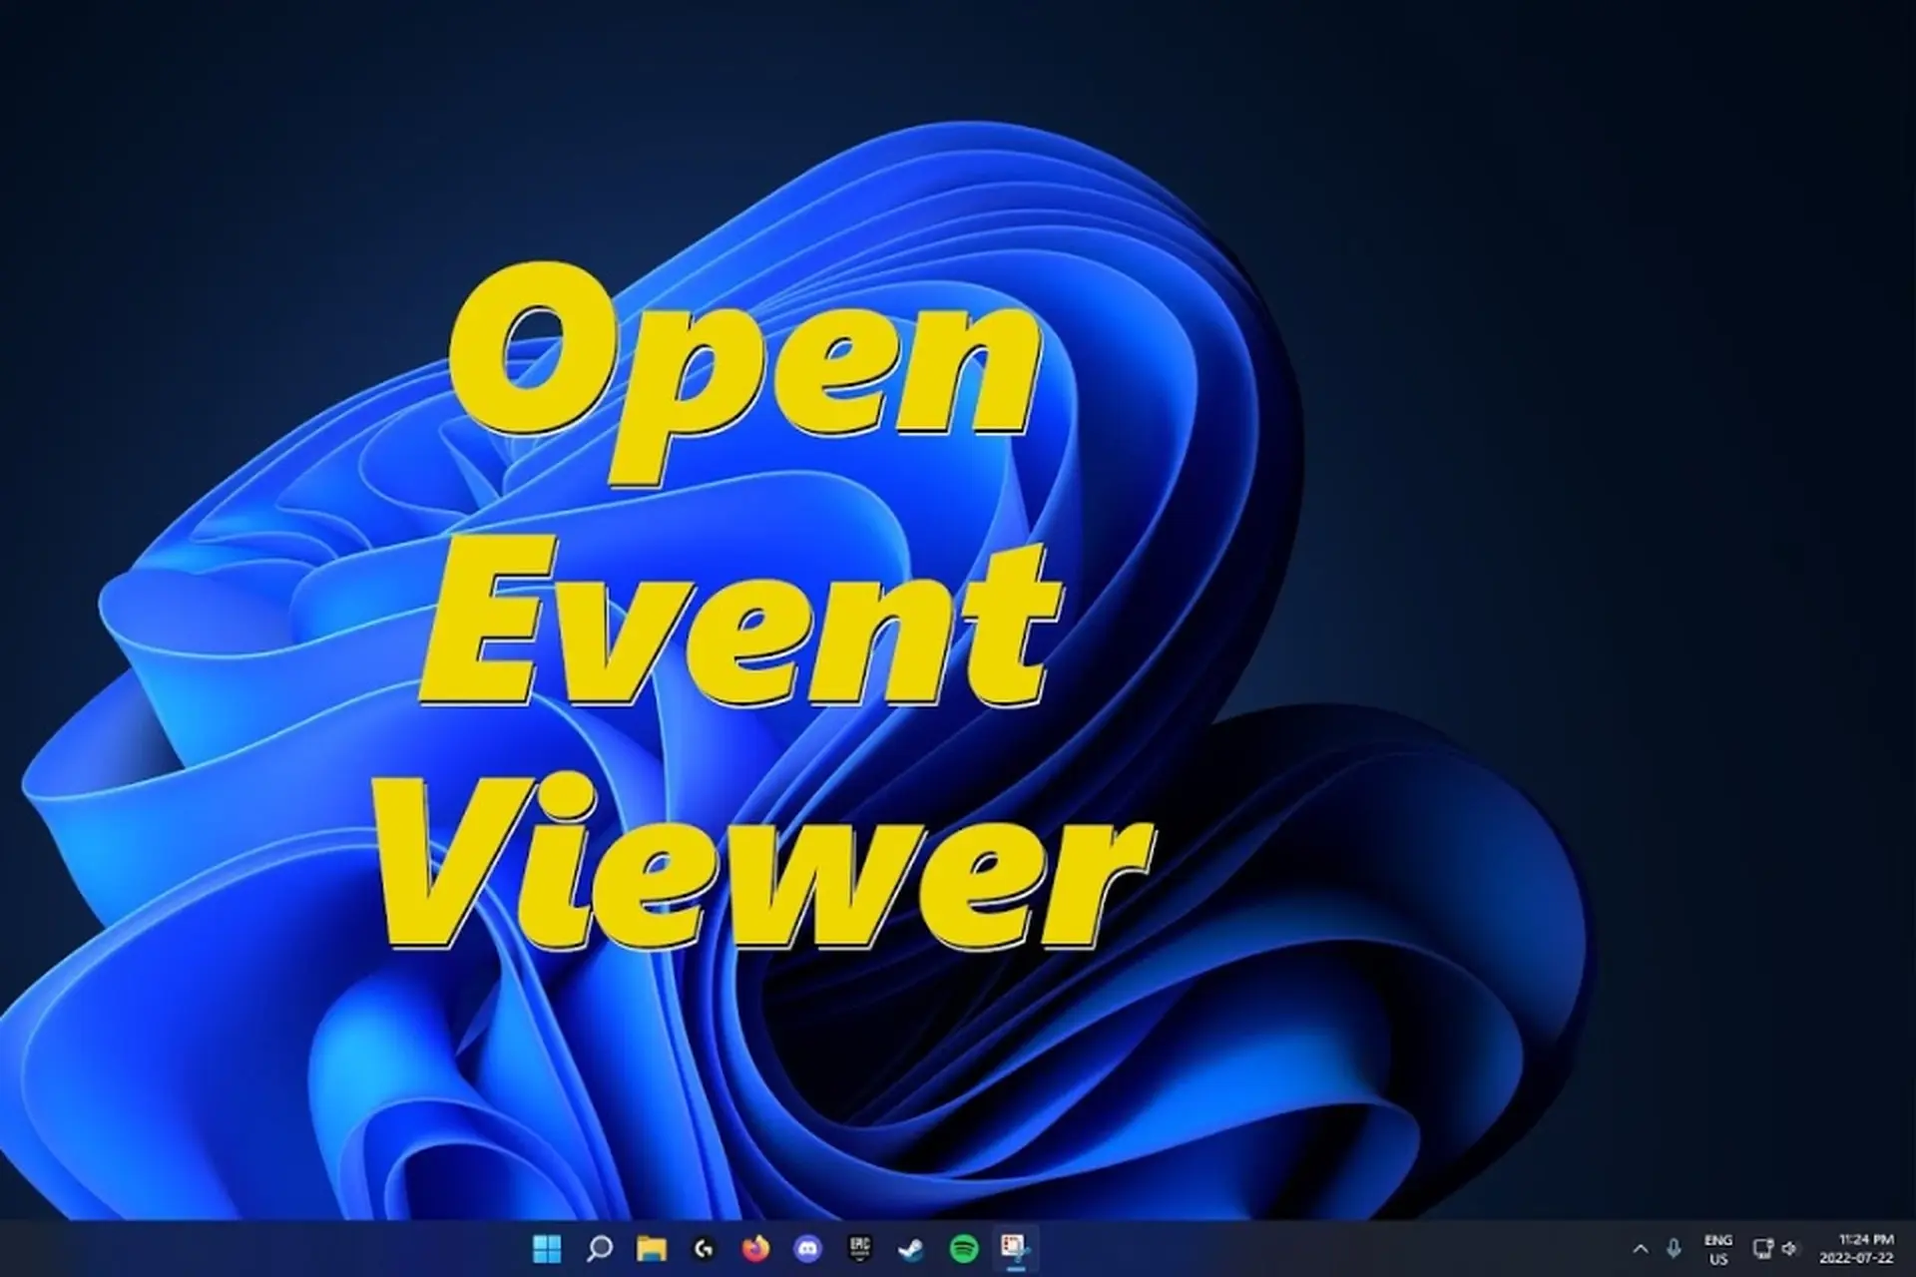Open Windows Search from the taskbar
The width and height of the screenshot is (1916, 1277).
(599, 1250)
